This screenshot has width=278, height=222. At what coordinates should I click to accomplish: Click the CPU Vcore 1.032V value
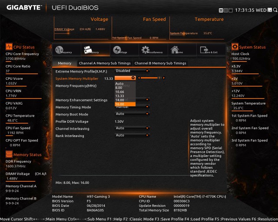click(x=11, y=83)
